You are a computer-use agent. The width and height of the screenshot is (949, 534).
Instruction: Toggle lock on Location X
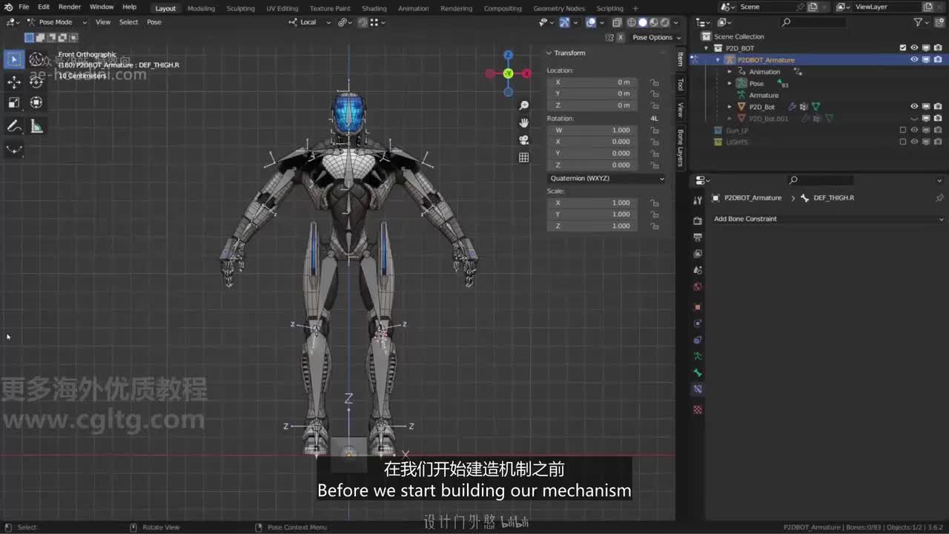(x=655, y=82)
